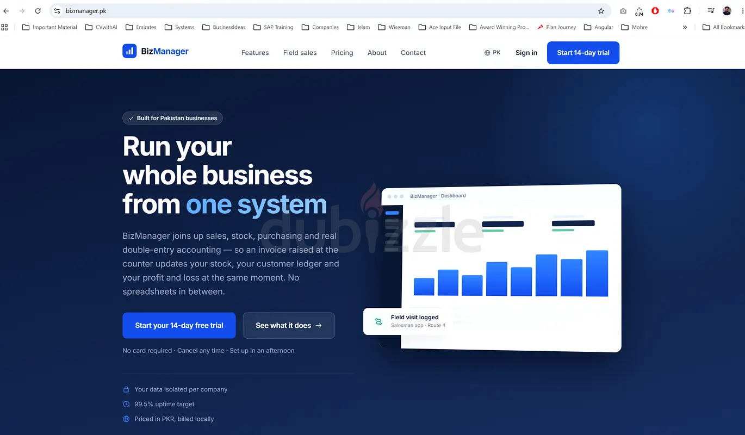Image resolution: width=745 pixels, height=435 pixels.
Task: Open site information icon in address bar
Action: tap(57, 11)
